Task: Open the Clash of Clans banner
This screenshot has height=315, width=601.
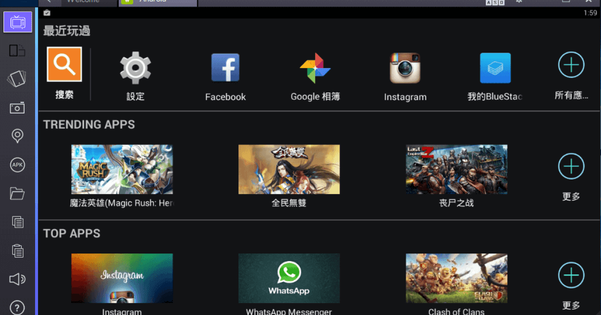Action: 456,278
